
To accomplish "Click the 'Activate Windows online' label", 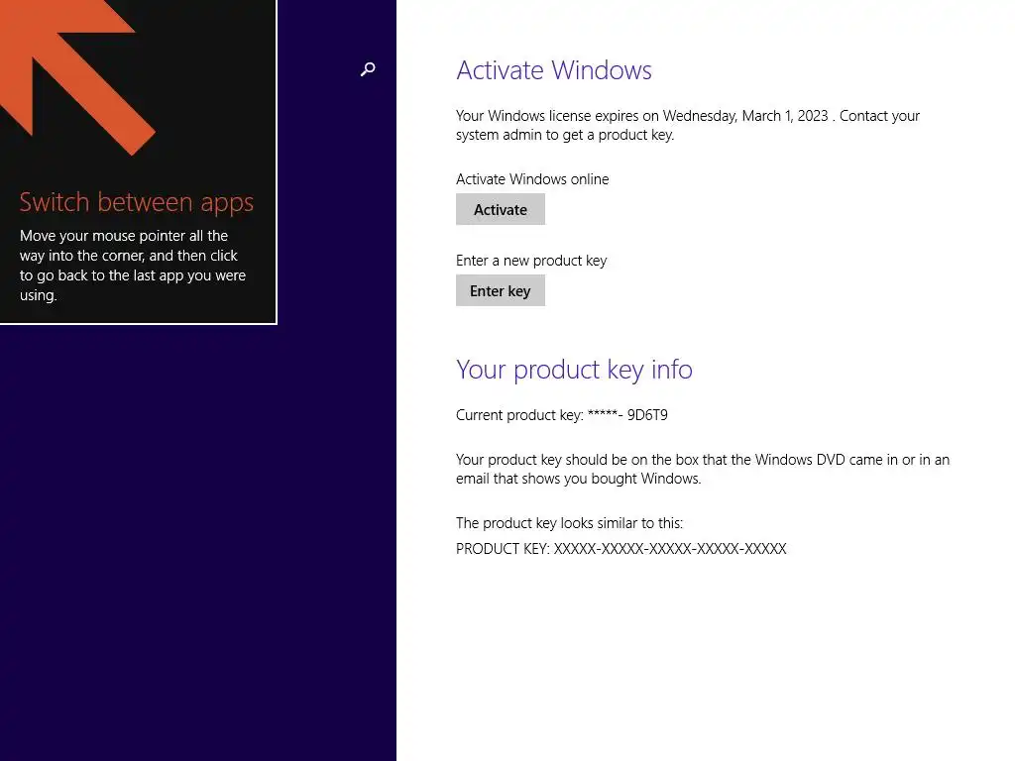I will (532, 179).
